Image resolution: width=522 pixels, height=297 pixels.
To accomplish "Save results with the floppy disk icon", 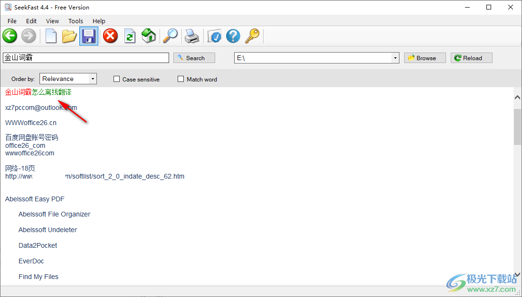I will click(x=89, y=36).
